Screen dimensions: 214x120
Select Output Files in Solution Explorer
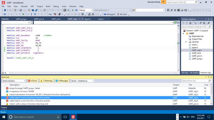(x=197, y=39)
